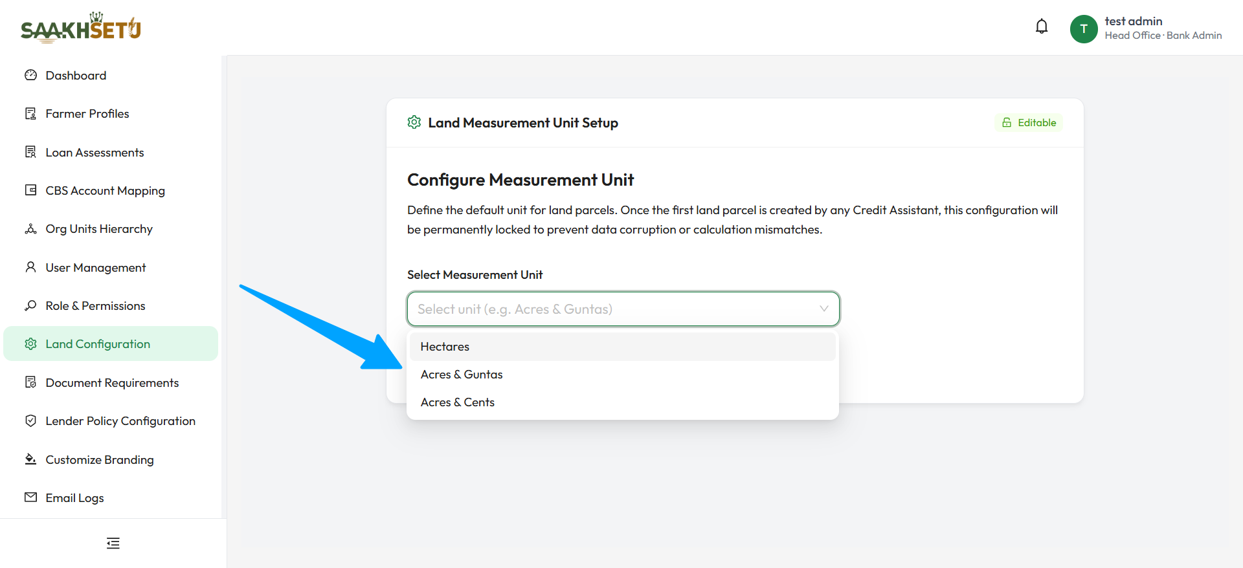Click the Lender Policy Configuration shield icon
This screenshot has height=568, width=1243.
[30, 421]
